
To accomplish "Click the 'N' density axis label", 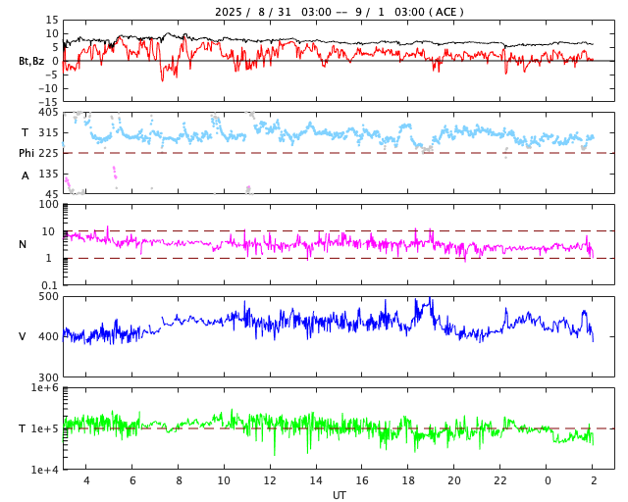I will (x=23, y=244).
